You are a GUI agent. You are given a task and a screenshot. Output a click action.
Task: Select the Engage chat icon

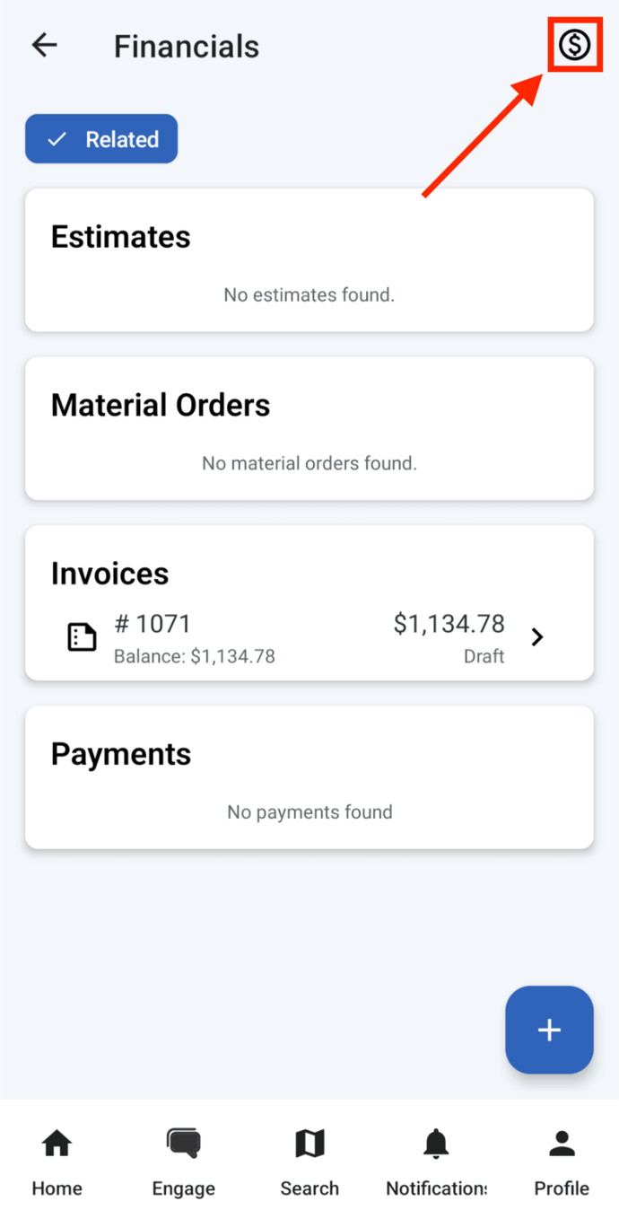click(x=183, y=1141)
